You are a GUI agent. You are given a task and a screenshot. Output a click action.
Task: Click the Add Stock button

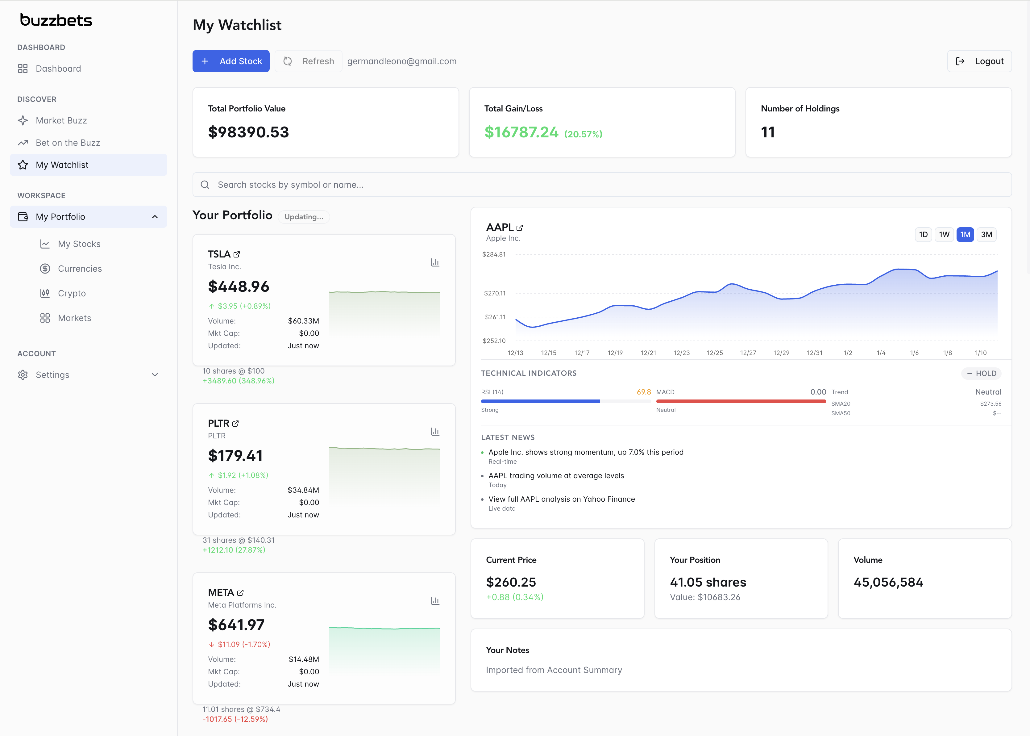[x=231, y=61]
